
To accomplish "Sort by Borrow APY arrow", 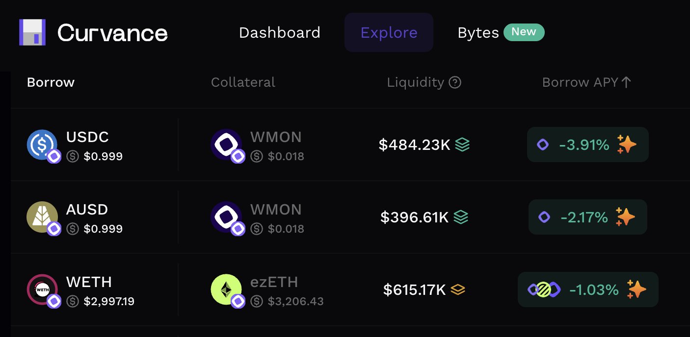I will tap(626, 82).
